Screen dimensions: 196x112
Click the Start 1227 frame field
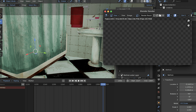click(135, 81)
